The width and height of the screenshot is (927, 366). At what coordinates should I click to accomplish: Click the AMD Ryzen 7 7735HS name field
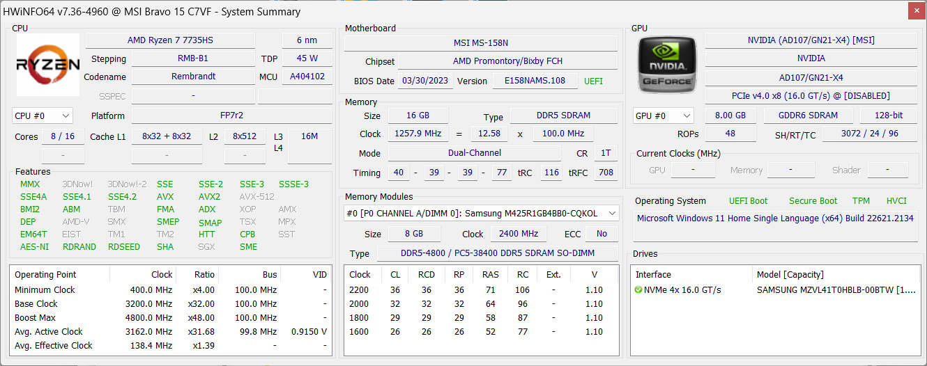(x=170, y=40)
